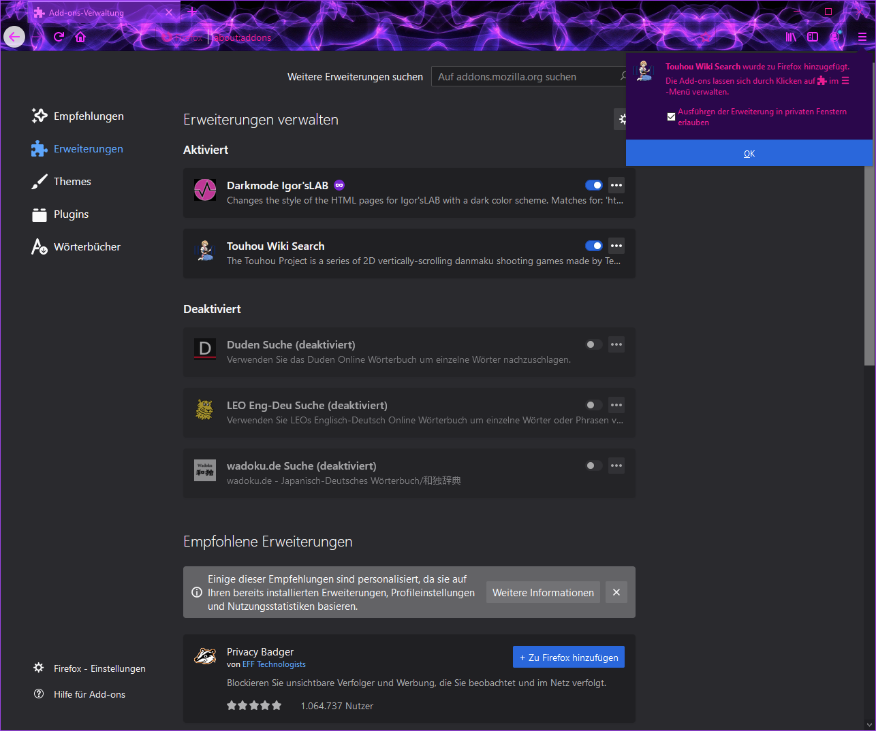Open the EFF Technologists author link
The width and height of the screenshot is (876, 731).
[x=274, y=664]
